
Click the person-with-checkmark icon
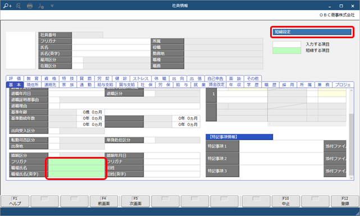[x=41, y=6]
